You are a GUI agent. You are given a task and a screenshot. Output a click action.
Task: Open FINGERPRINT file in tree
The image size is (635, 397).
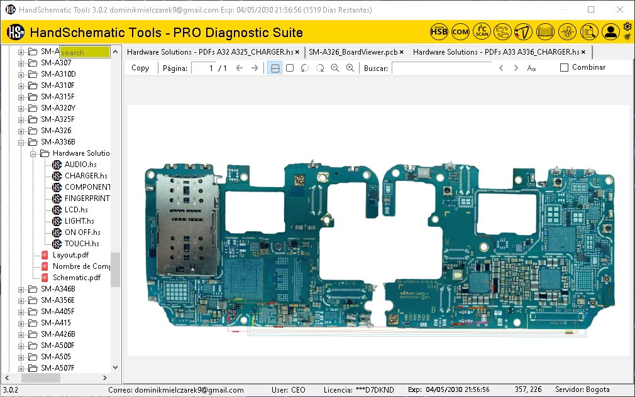point(87,198)
